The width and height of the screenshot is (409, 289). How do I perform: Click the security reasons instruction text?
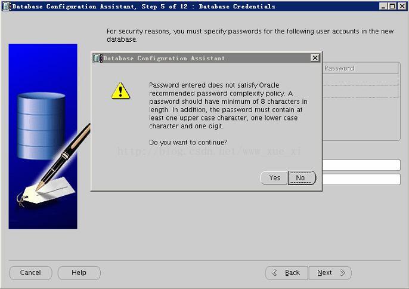coord(250,35)
